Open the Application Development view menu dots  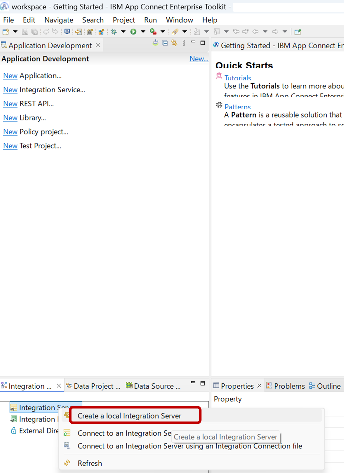click(184, 43)
